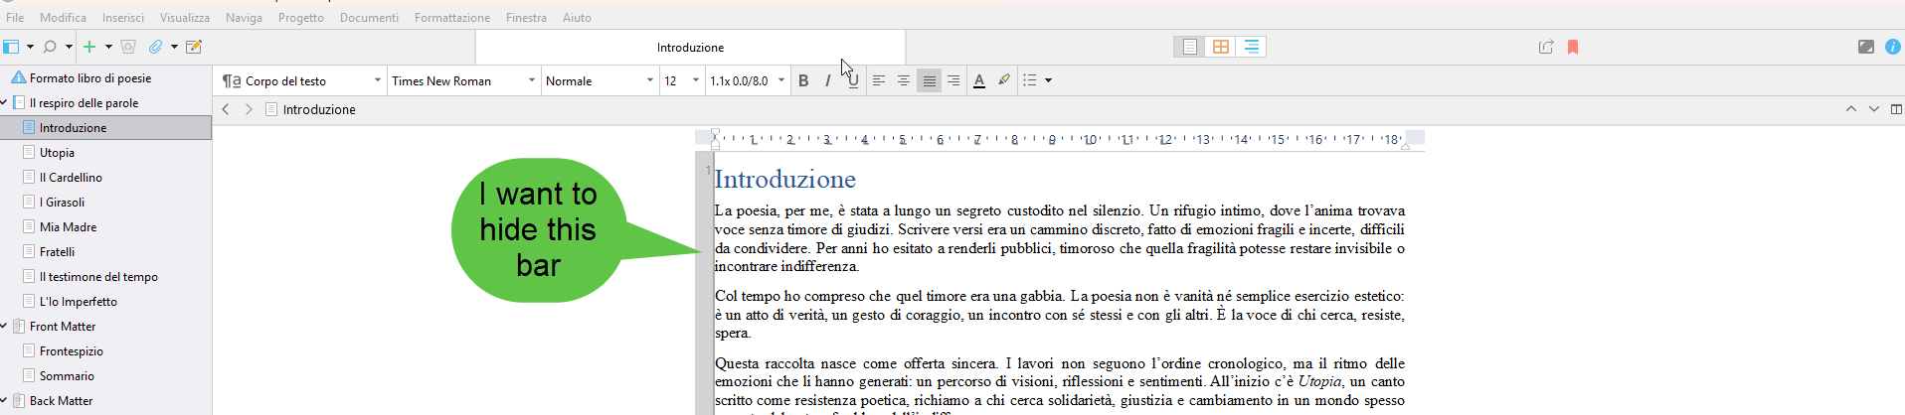
Task: Enter composition mode via the dark screen icon
Action: point(1865,47)
